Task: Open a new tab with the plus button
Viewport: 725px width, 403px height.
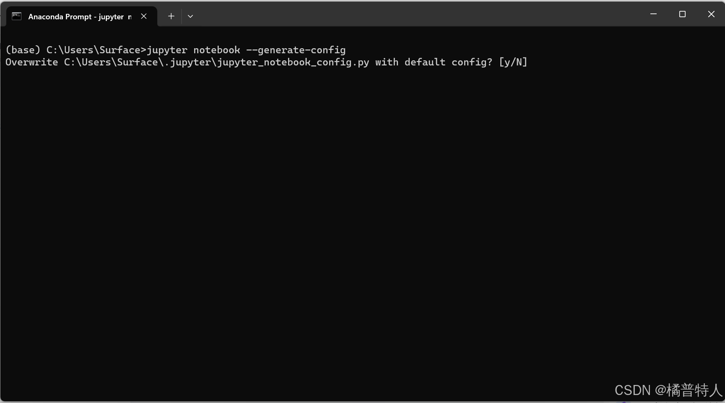Action: click(x=171, y=16)
